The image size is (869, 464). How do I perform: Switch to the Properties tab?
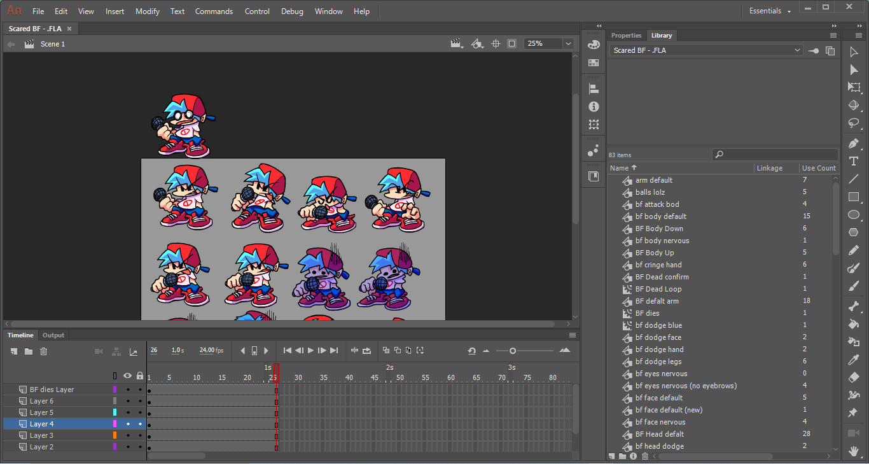[x=626, y=36]
